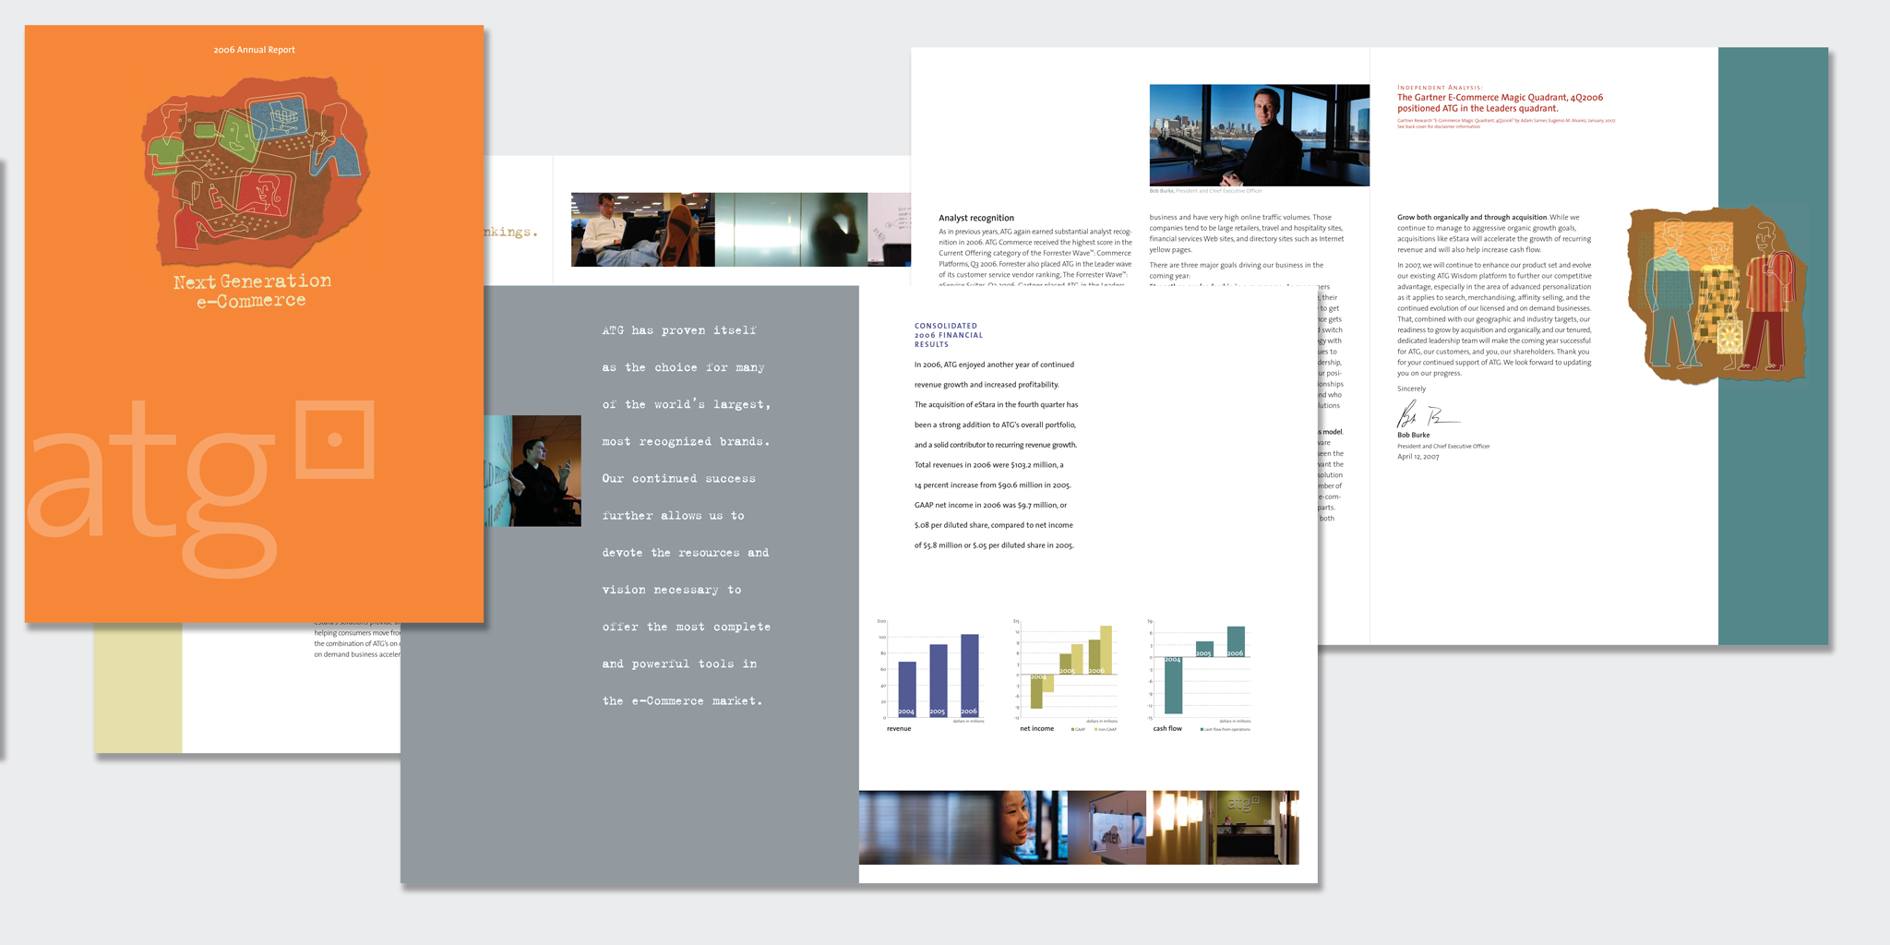
Task: Click the sentence 'Total revenues in 2006 were $103.2 million'
Action: (x=988, y=465)
